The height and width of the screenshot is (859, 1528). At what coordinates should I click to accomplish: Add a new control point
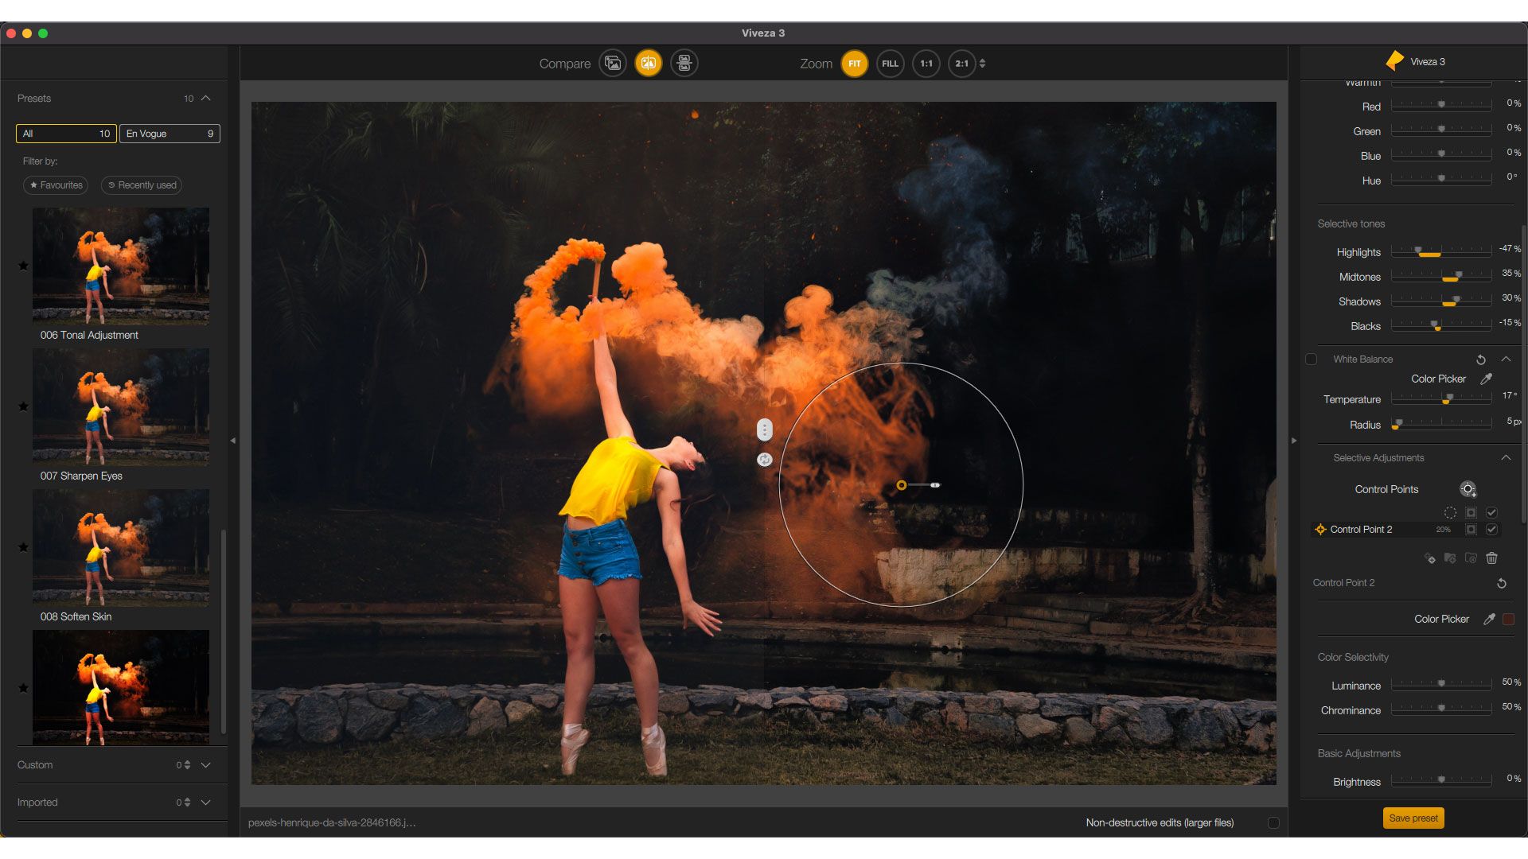tap(1468, 489)
